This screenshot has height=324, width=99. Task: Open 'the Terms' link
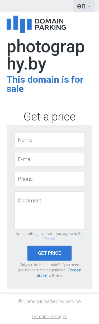pyautogui.click(x=64, y=236)
